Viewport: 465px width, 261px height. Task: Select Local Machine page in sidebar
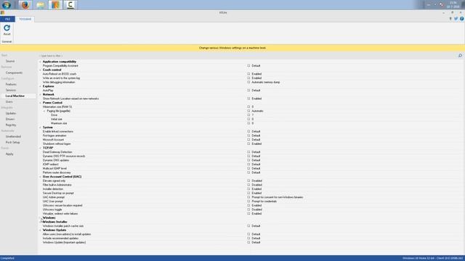[x=15, y=96]
